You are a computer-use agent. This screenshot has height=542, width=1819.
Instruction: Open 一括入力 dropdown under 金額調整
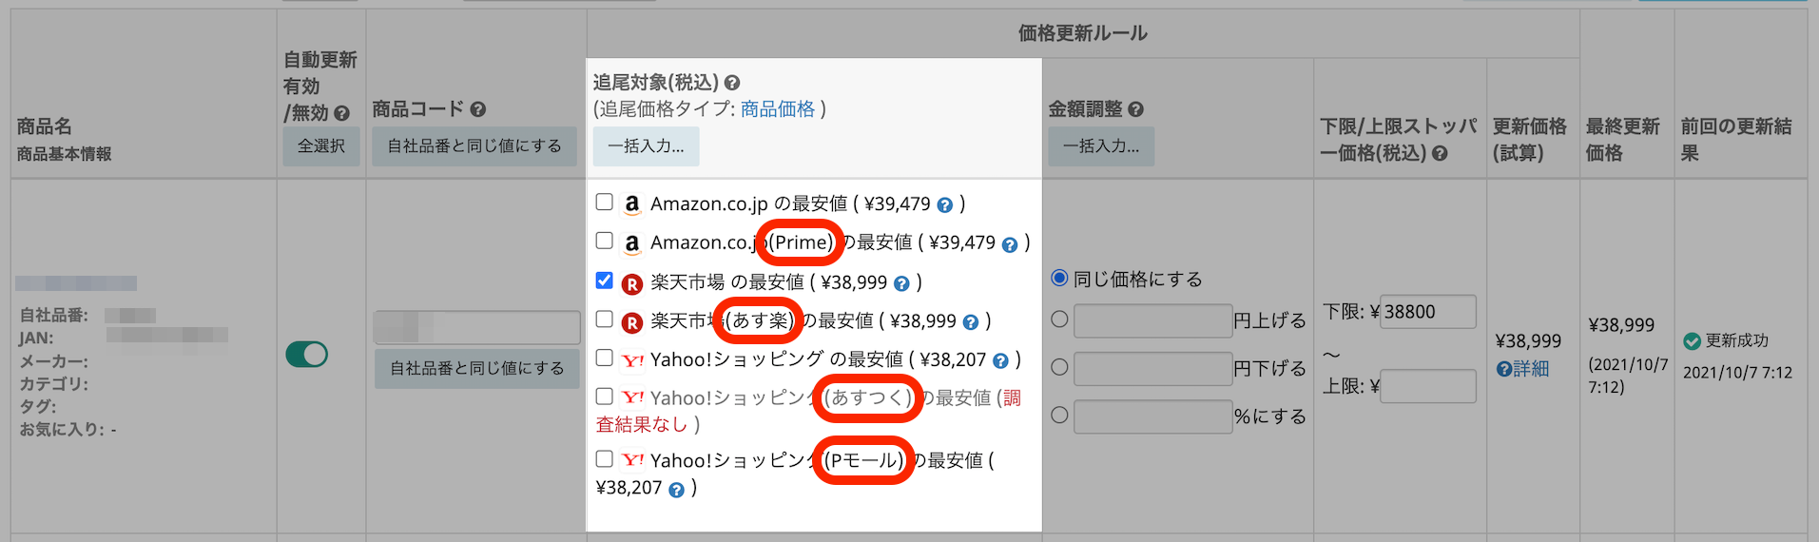(x=1101, y=146)
